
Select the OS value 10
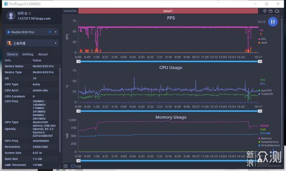(x=34, y=79)
